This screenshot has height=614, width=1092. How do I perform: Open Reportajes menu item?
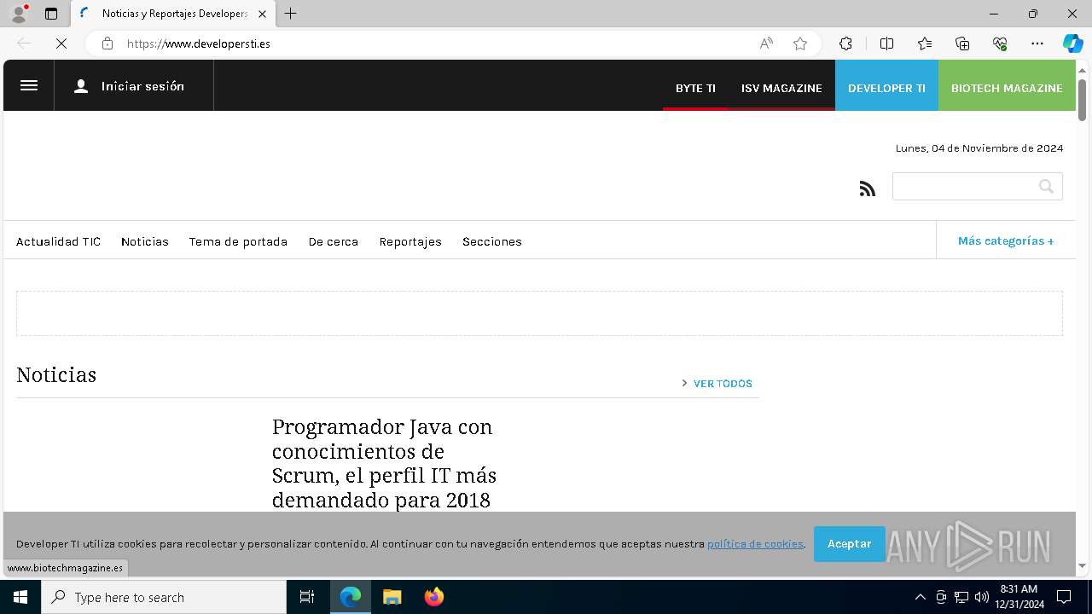pos(410,241)
